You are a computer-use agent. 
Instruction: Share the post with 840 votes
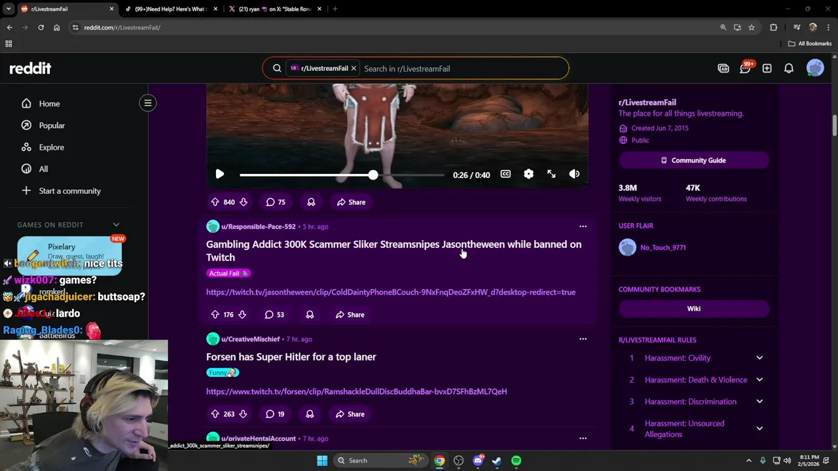coord(352,202)
